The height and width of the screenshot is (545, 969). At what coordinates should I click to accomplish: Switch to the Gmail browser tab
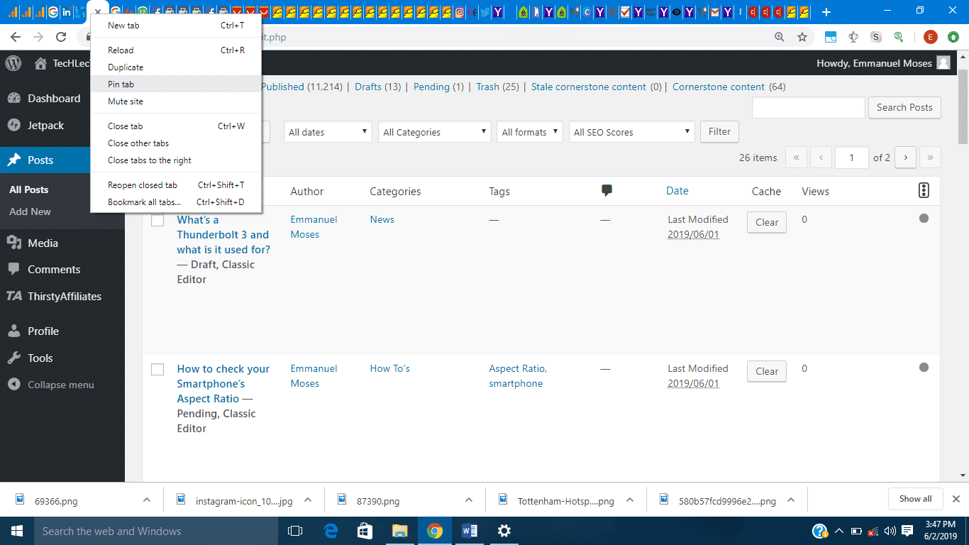pos(715,12)
